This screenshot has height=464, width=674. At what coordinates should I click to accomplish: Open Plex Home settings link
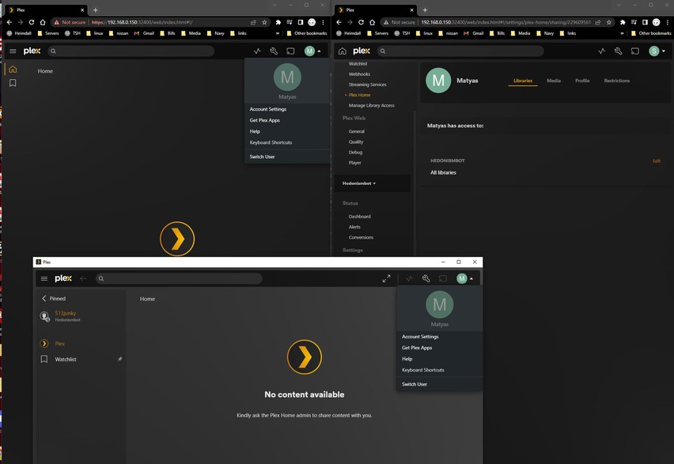(359, 95)
